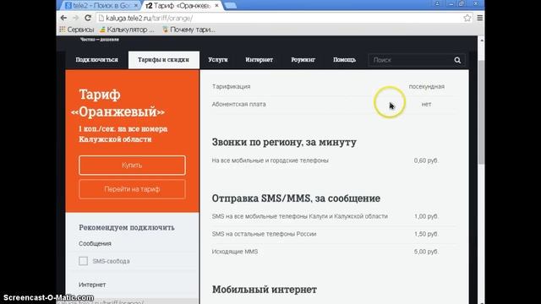Open the Подключиться menu item
This screenshot has width=541, height=304.
[96, 60]
